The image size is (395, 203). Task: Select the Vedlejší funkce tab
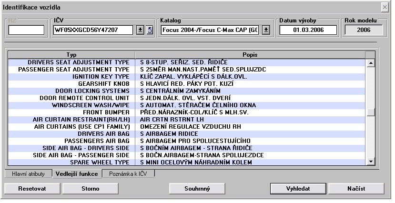[x=77, y=174]
